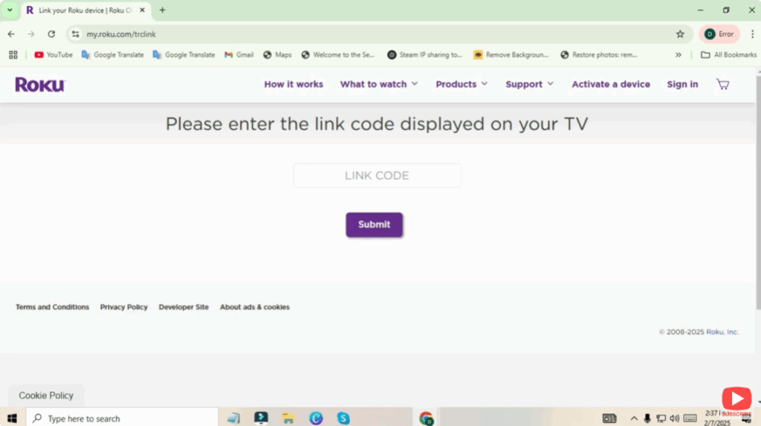Go to Activate a device
The height and width of the screenshot is (426, 761).
611,84
